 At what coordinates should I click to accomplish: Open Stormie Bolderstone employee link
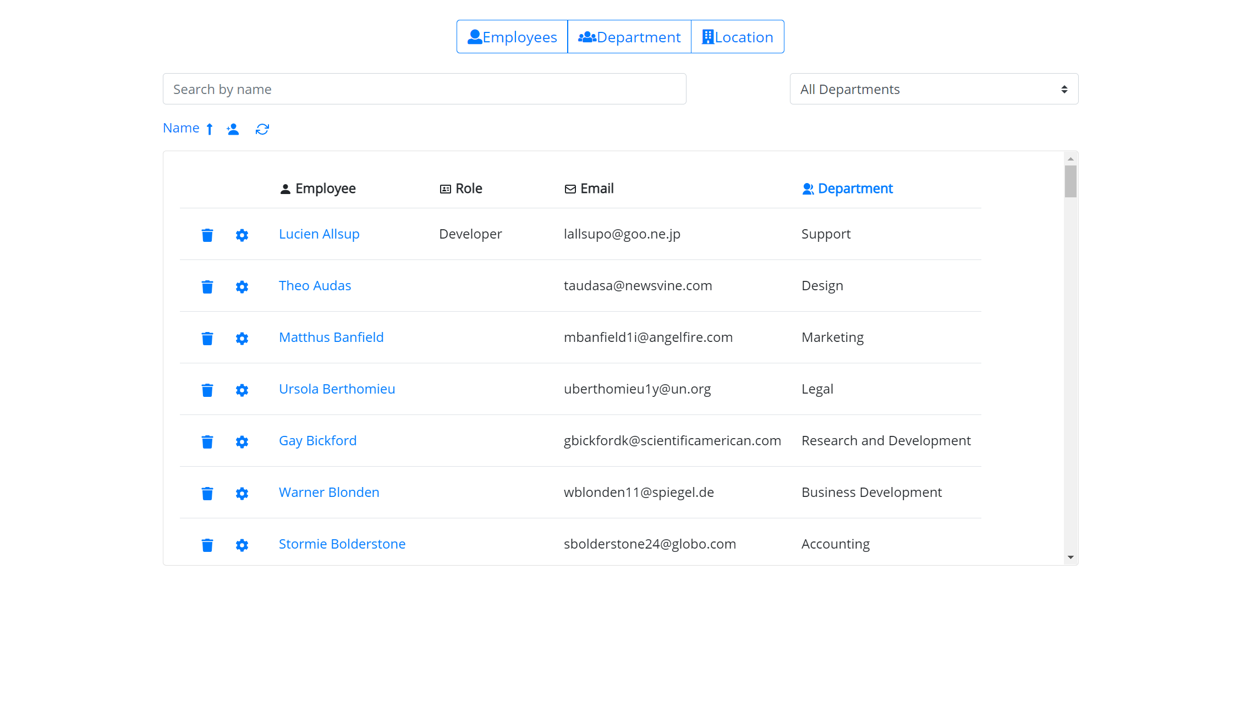[x=342, y=544]
